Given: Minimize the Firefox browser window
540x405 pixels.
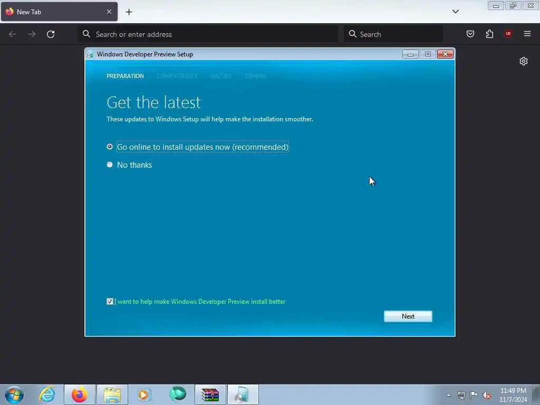Looking at the screenshot, I should [496, 6].
